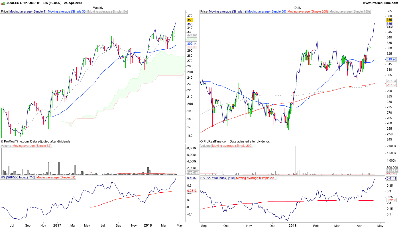Click the 0.4087 RS value on Weekly chart
This screenshot has height=228, width=399.
click(192, 178)
